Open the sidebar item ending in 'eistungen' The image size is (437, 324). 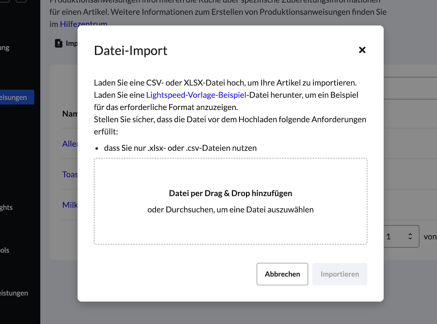pos(14,293)
